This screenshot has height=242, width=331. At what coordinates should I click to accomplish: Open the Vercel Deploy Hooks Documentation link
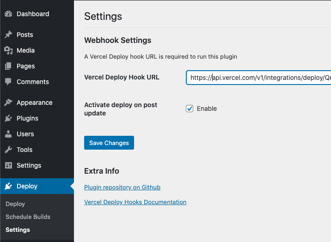point(135,202)
